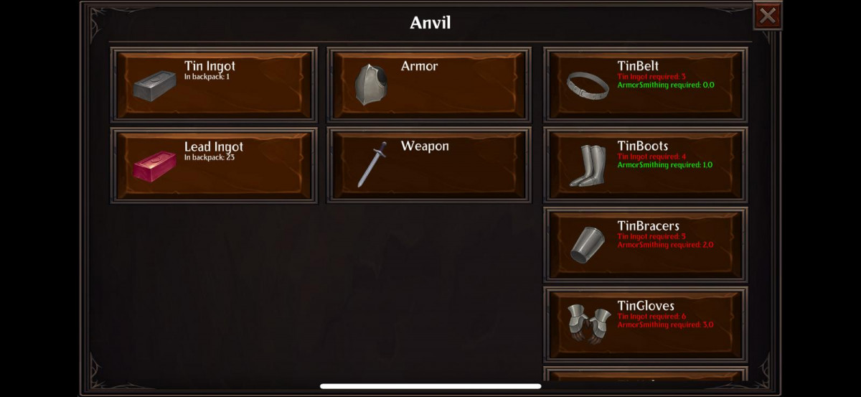
Task: Close the Anvil window with X
Action: [x=768, y=15]
